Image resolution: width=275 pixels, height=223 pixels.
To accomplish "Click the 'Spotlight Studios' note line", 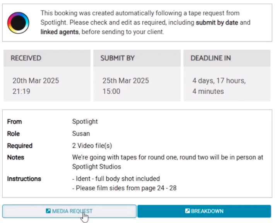I will tap(96, 166).
